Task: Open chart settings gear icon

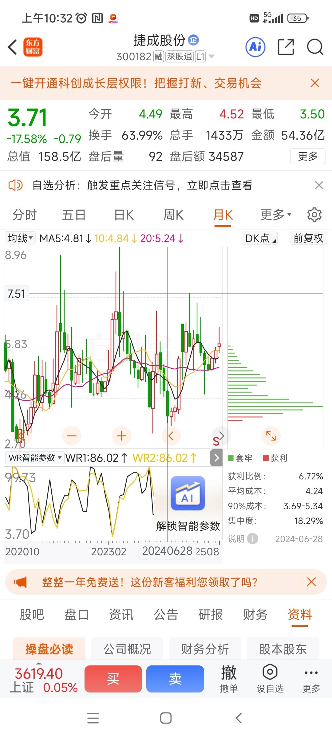Action: (x=314, y=215)
